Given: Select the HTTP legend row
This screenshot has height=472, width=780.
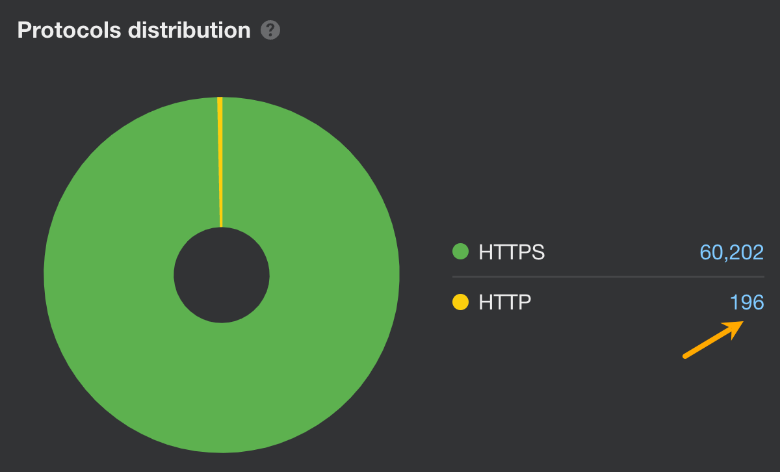Looking at the screenshot, I should (x=608, y=302).
